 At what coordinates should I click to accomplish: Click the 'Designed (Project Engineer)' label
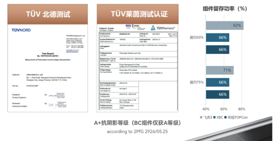point(19,96)
